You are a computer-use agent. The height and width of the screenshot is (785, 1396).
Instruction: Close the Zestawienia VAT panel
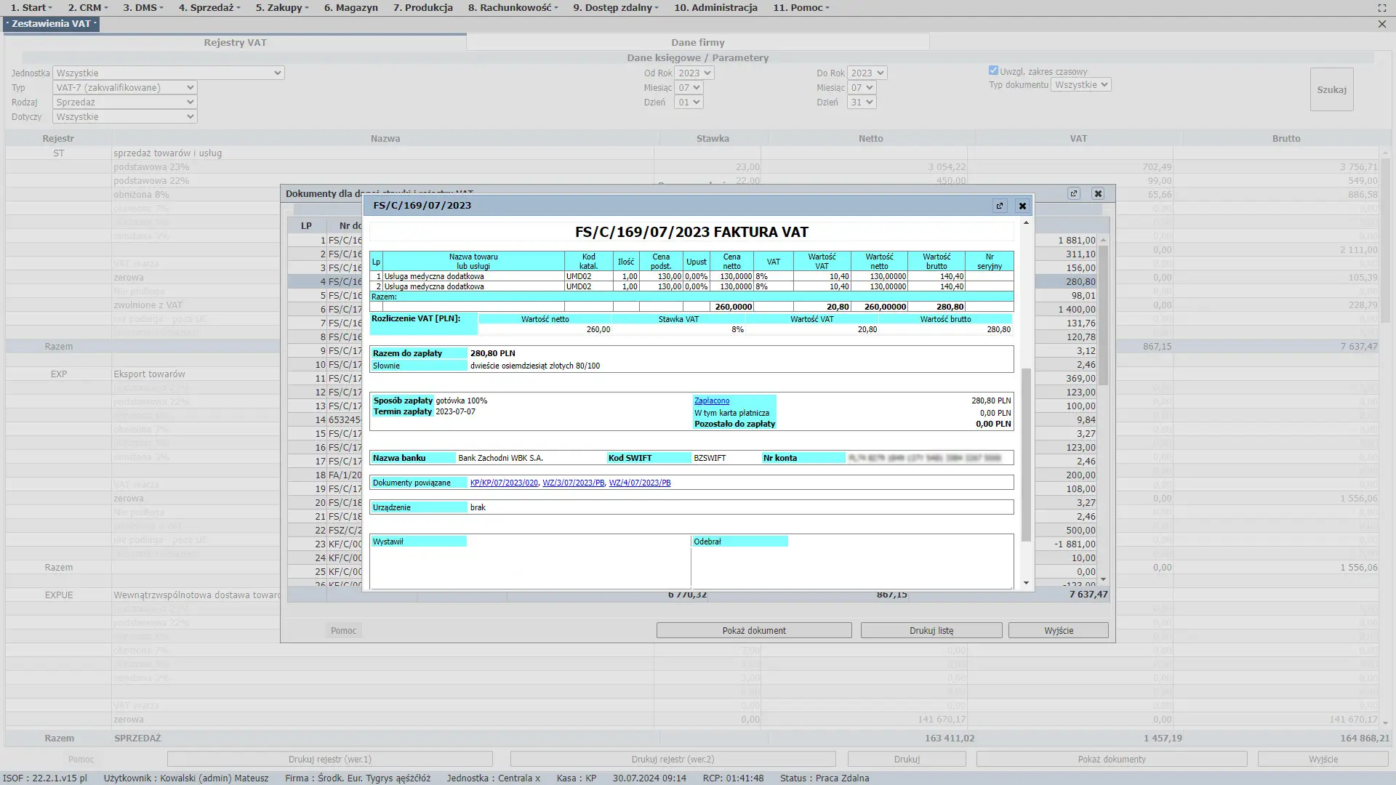[1381, 24]
